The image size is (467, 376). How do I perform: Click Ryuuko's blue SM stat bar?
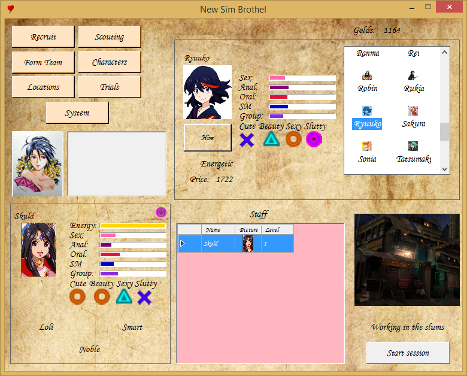(302, 107)
